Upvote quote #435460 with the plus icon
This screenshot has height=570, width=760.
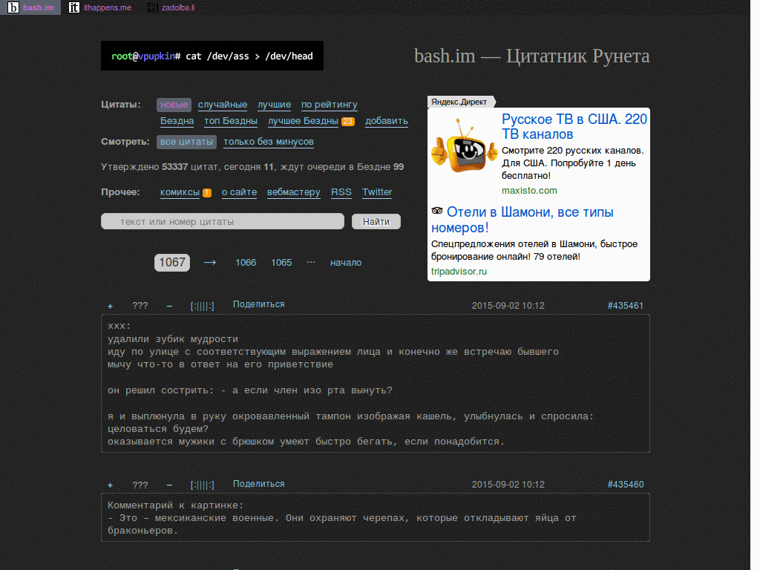111,485
